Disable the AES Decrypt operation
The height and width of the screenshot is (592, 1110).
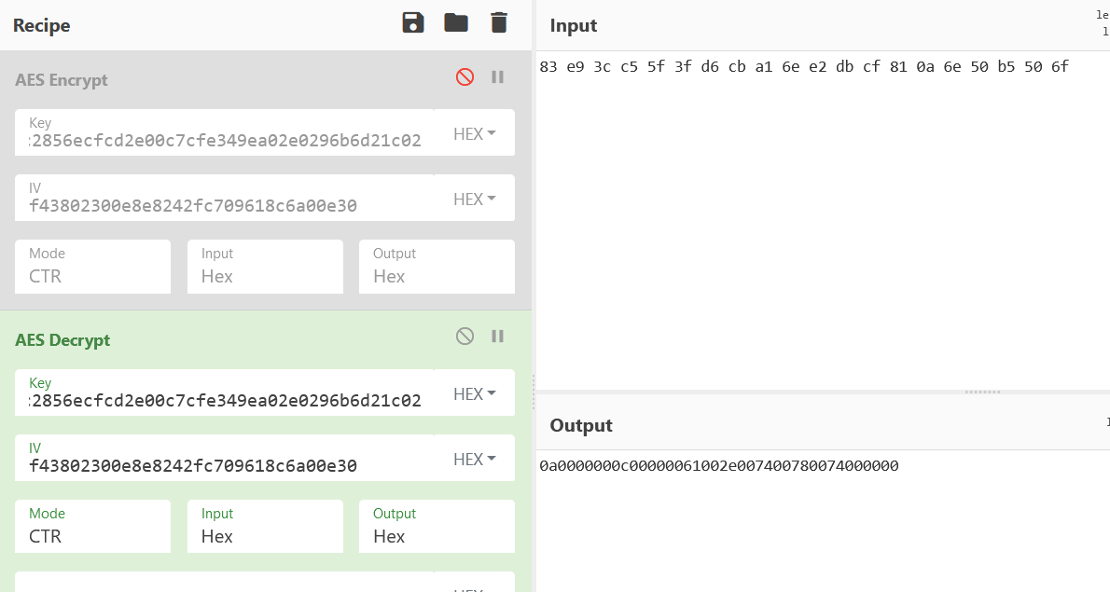465,336
